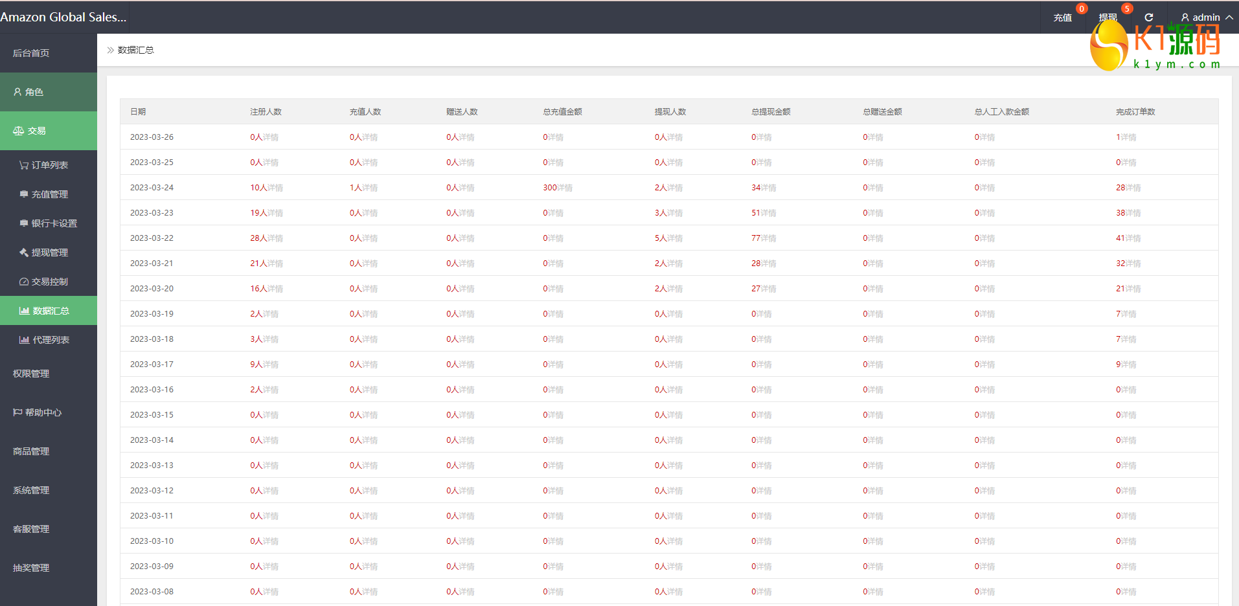Click the scales icon beside 交易

18,131
